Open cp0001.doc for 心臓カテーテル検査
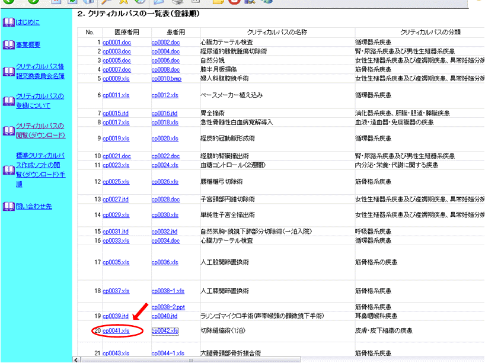Viewport: 485px width, 363px height. click(116, 43)
